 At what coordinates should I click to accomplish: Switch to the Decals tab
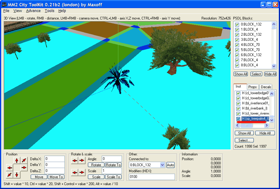[x=266, y=87]
